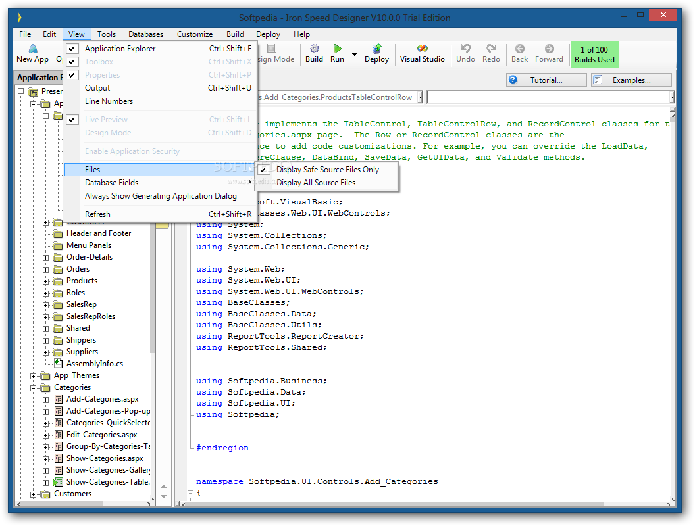Click the New App toolbar icon
The width and height of the screenshot is (695, 526).
[x=32, y=48]
